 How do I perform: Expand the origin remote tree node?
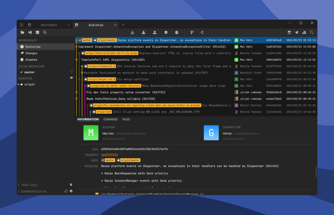19,84
